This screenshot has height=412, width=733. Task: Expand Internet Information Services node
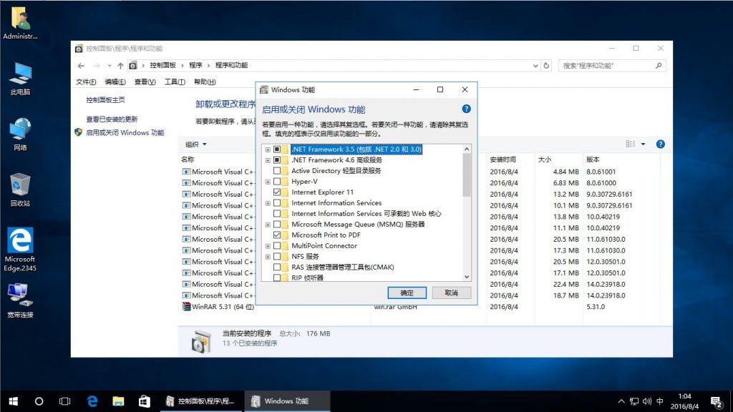tap(268, 204)
